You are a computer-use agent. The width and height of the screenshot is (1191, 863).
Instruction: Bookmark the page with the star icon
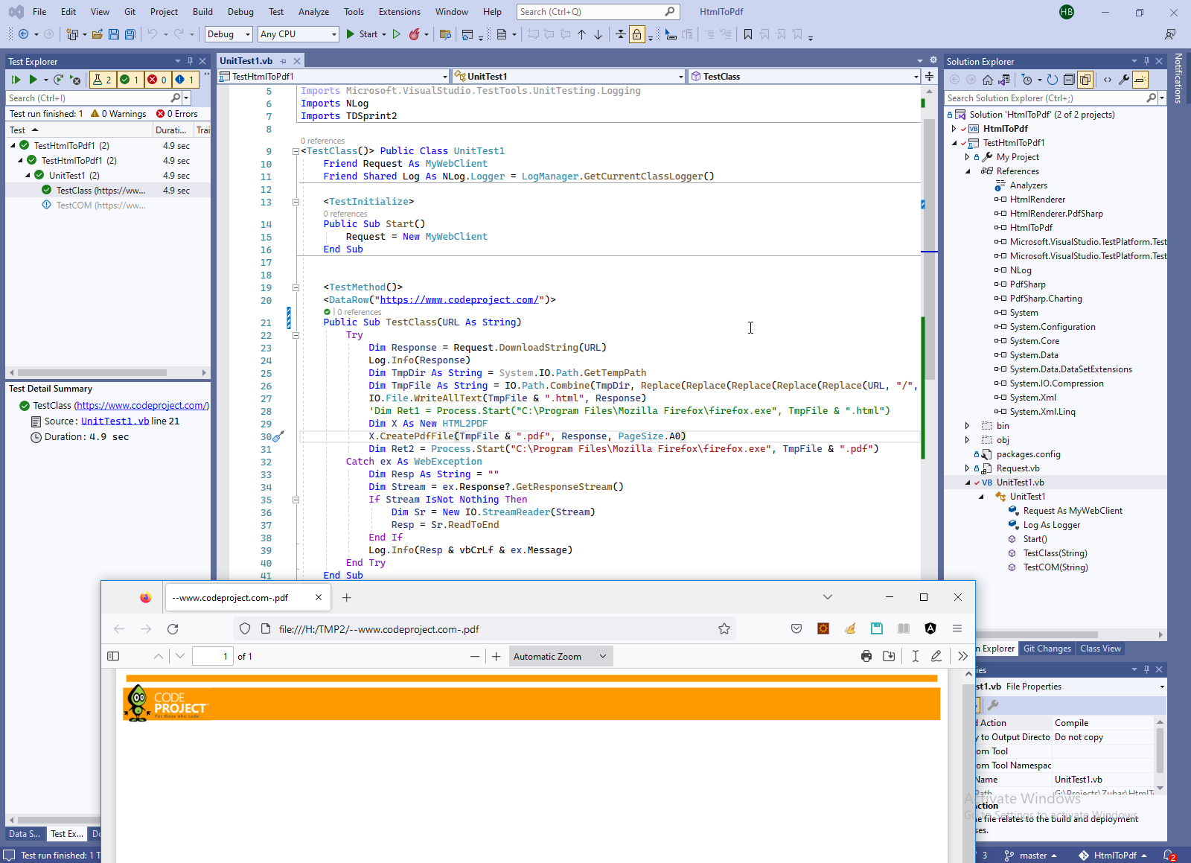tap(724, 629)
